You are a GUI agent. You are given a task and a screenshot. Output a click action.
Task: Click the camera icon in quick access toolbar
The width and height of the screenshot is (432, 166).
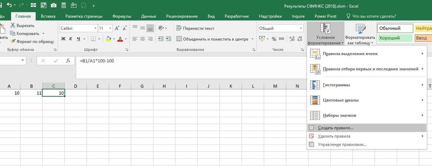pos(53,5)
